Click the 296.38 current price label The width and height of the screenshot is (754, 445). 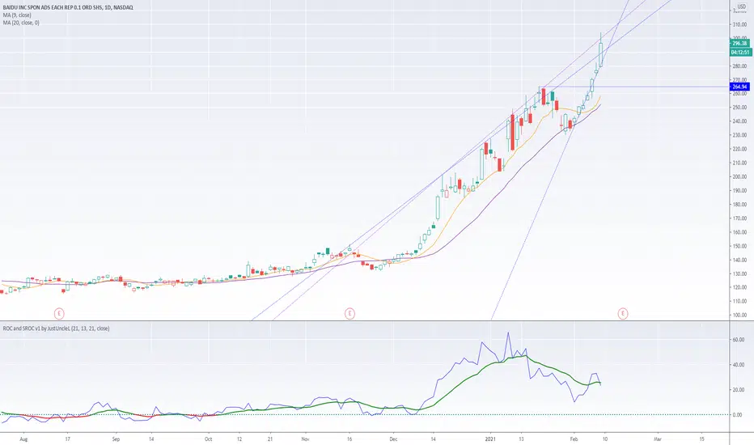click(x=739, y=44)
